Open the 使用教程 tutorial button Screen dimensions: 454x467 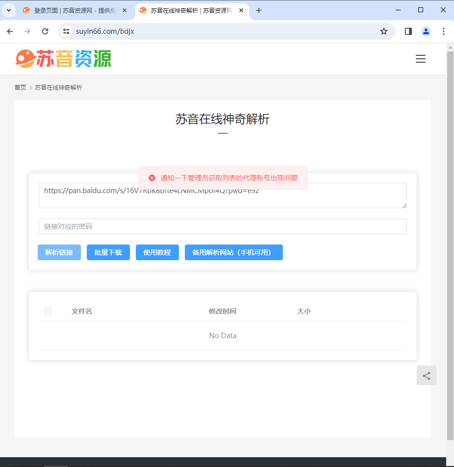[157, 252]
